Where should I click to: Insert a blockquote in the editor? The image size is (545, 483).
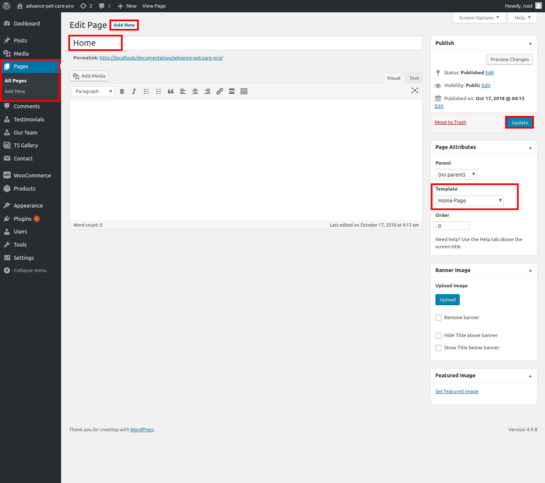pos(171,91)
